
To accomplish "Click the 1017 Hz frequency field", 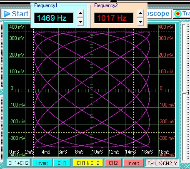I will coord(114,18).
